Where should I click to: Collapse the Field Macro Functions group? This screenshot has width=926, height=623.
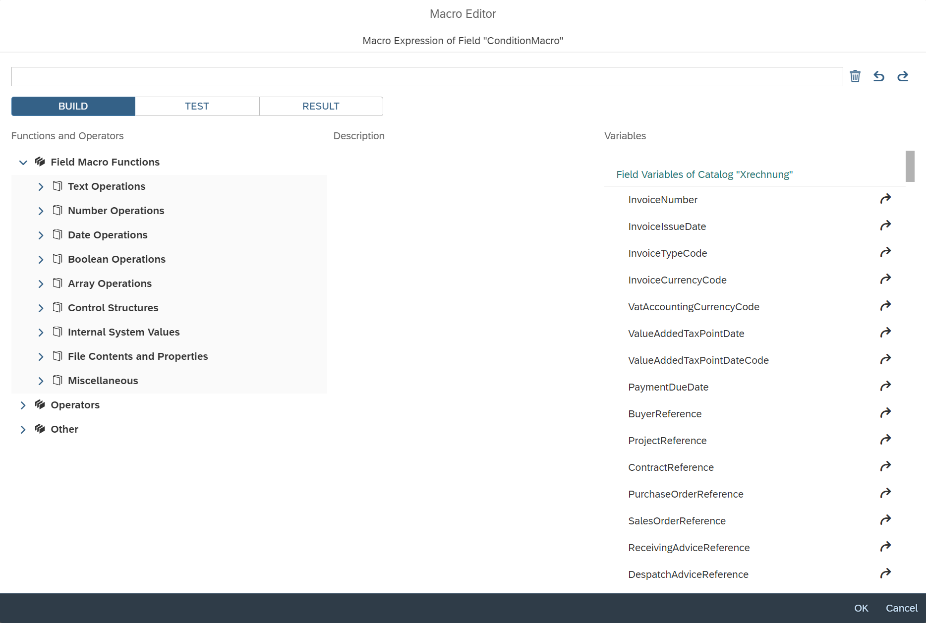click(x=23, y=162)
